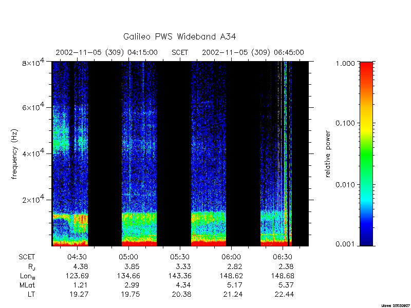The image size is (411, 308).
Task: Click the 06:00 time tick label
Action: coord(232,257)
